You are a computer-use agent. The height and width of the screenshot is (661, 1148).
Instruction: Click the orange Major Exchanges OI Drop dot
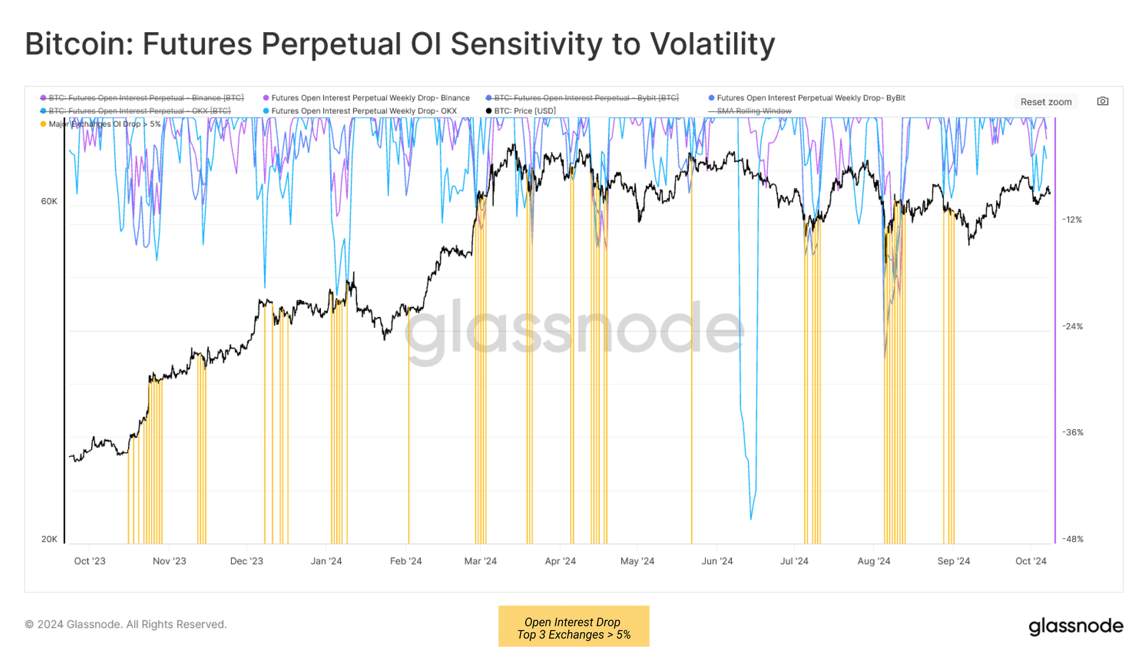point(43,124)
